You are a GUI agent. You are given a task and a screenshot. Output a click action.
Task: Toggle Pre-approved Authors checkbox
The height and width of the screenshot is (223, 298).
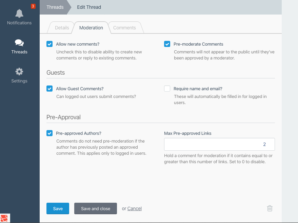(49, 133)
